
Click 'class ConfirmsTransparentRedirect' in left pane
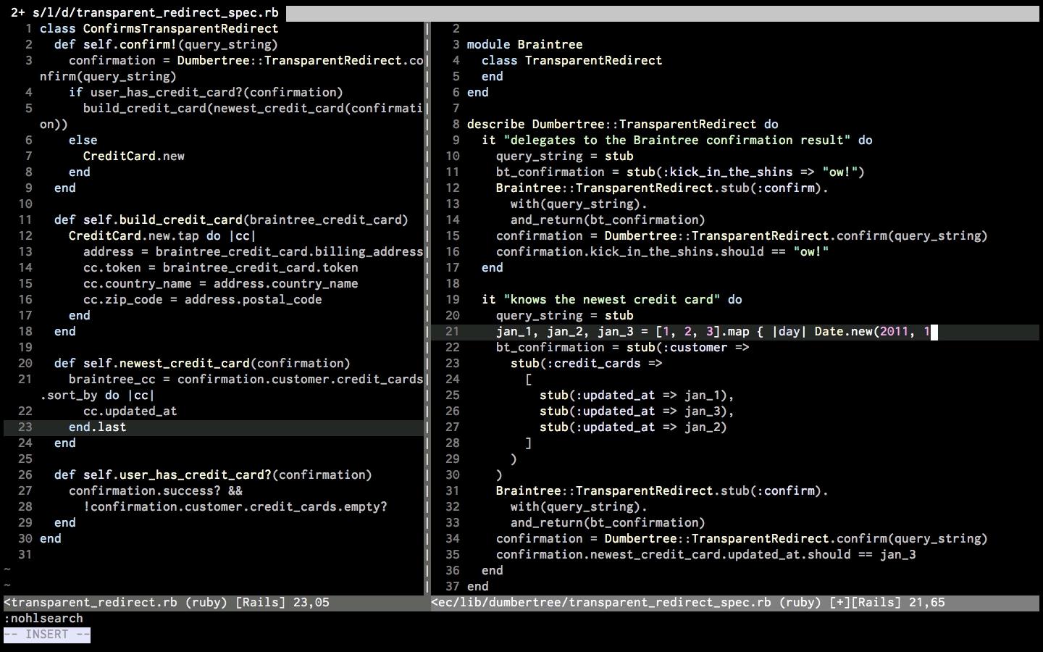pyautogui.click(x=159, y=28)
